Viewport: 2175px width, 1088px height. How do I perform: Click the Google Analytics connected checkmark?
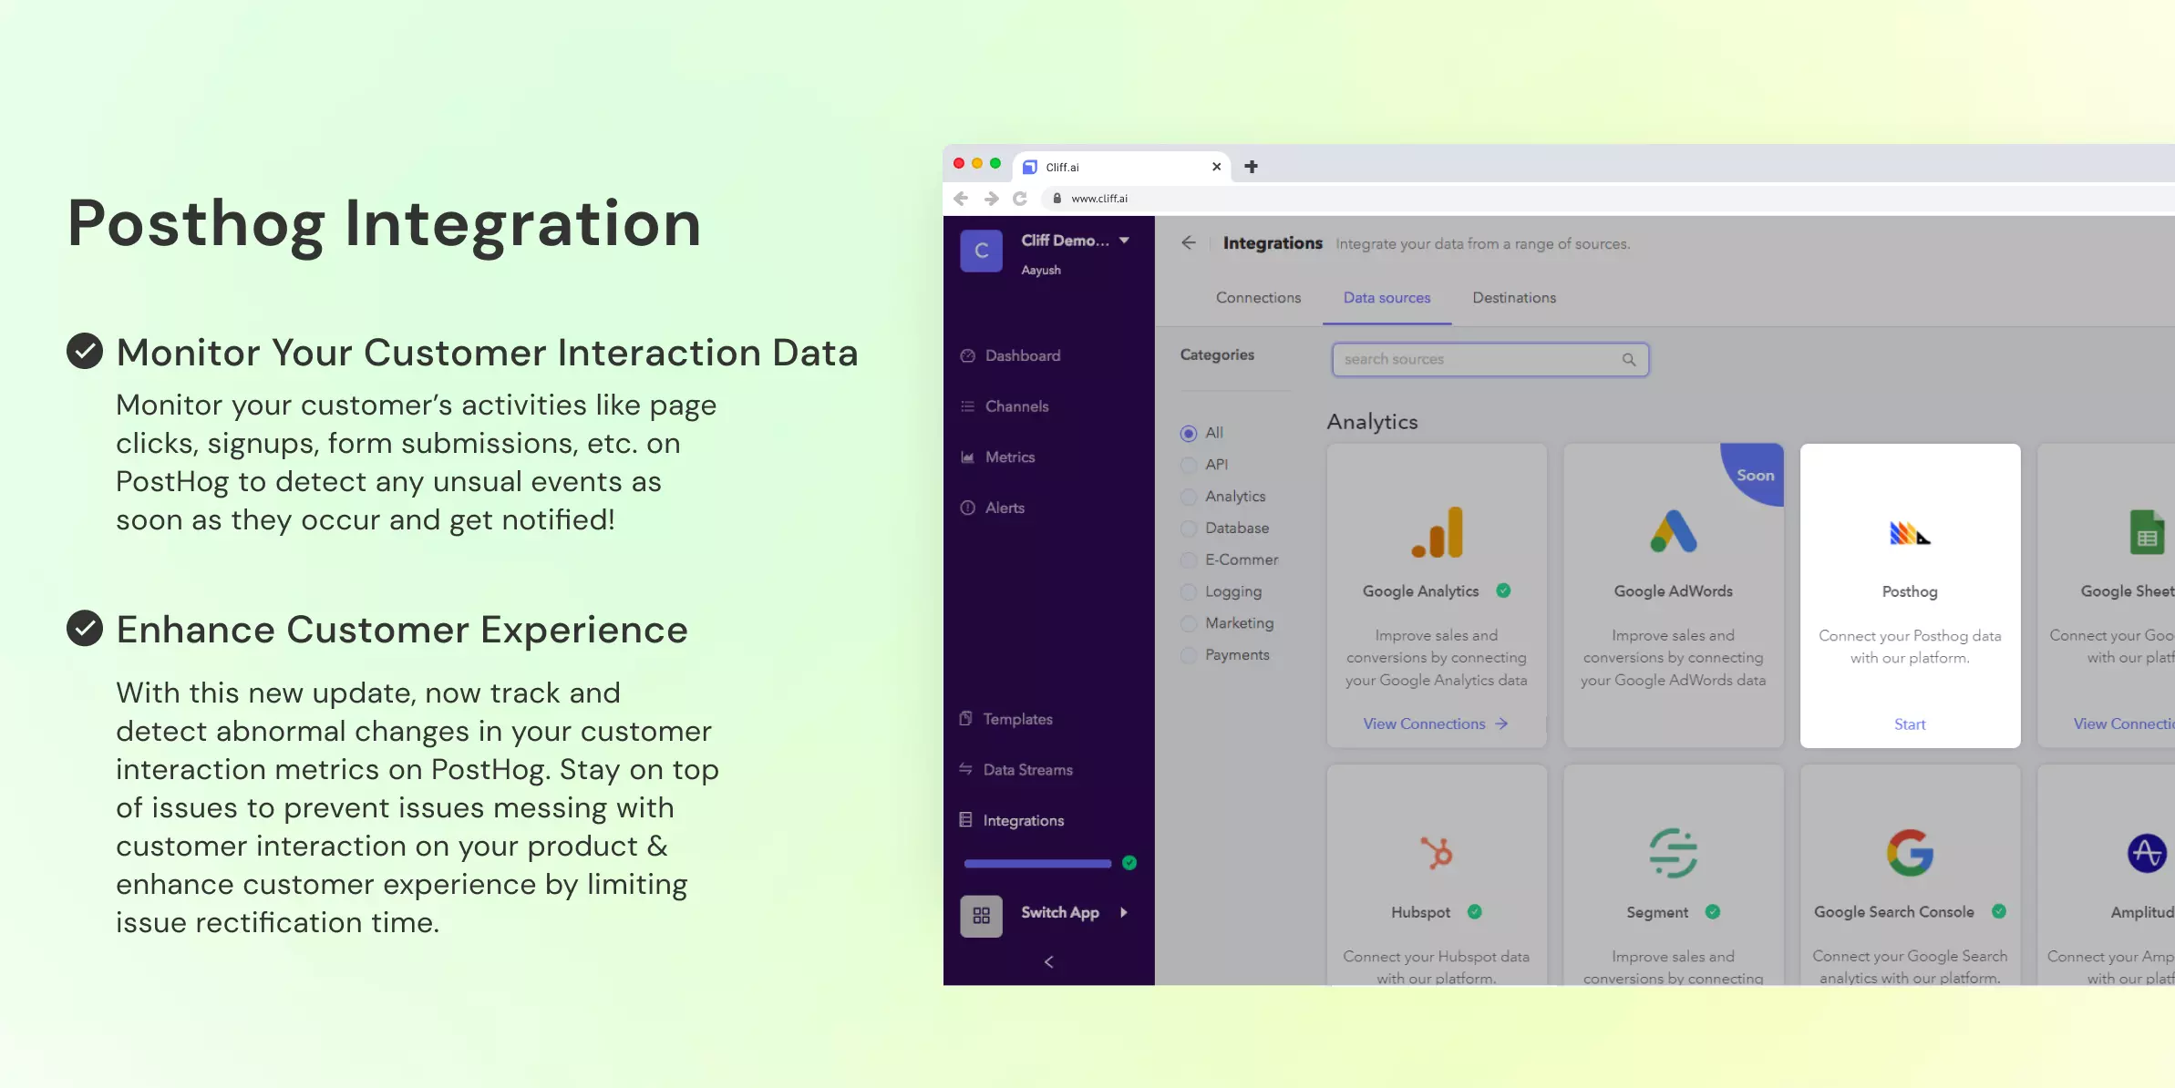(1504, 590)
